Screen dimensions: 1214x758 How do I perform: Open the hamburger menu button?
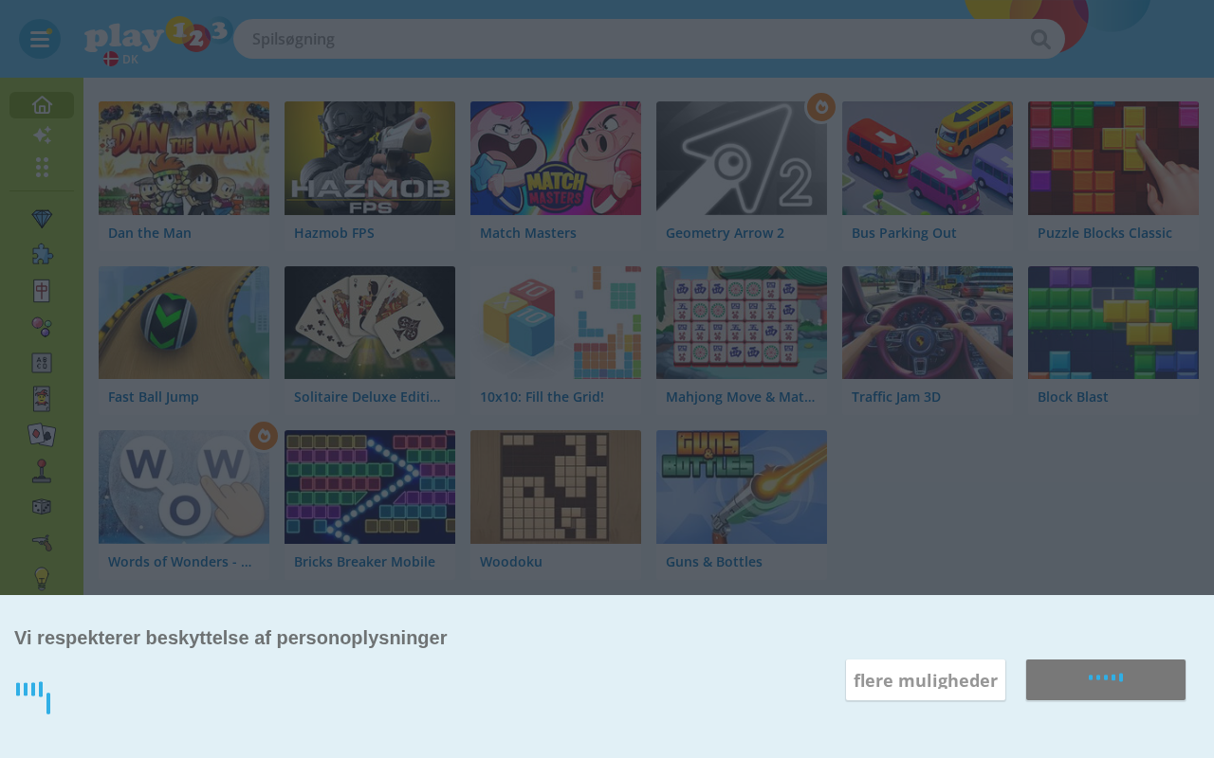click(40, 39)
